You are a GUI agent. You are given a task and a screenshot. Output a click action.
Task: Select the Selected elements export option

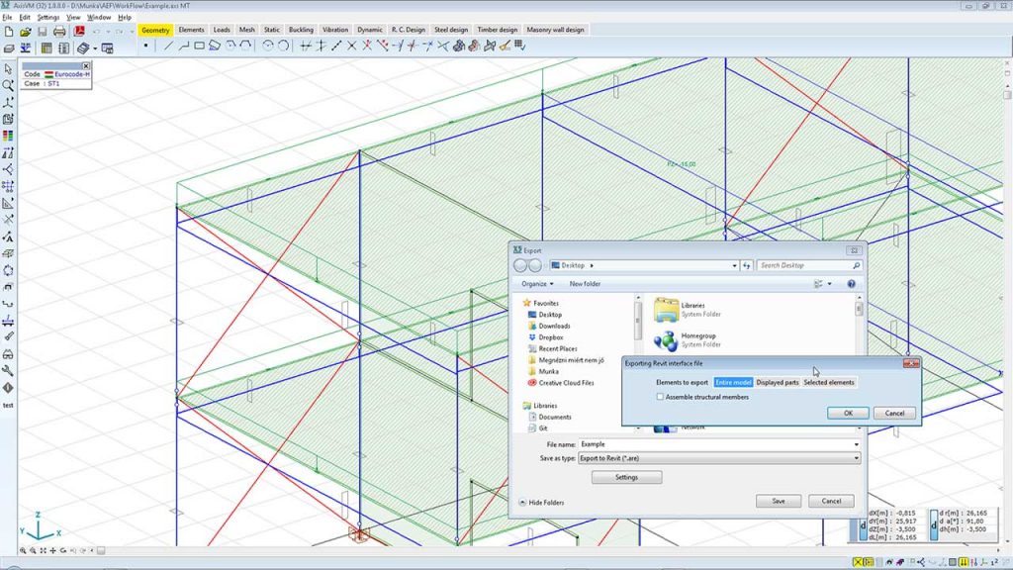(x=829, y=383)
